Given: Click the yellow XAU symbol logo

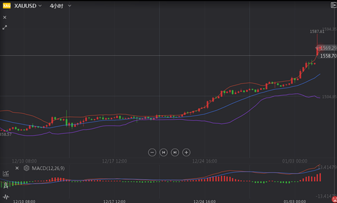Looking at the screenshot, I should point(7,6).
